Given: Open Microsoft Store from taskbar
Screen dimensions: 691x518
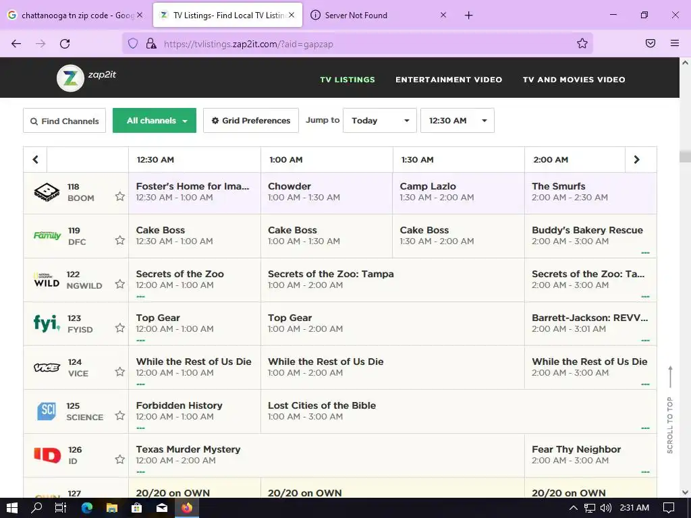Looking at the screenshot, I should (137, 508).
